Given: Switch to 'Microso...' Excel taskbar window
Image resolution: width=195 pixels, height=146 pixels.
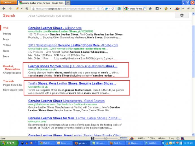Looking at the screenshot, I should 99,143.
